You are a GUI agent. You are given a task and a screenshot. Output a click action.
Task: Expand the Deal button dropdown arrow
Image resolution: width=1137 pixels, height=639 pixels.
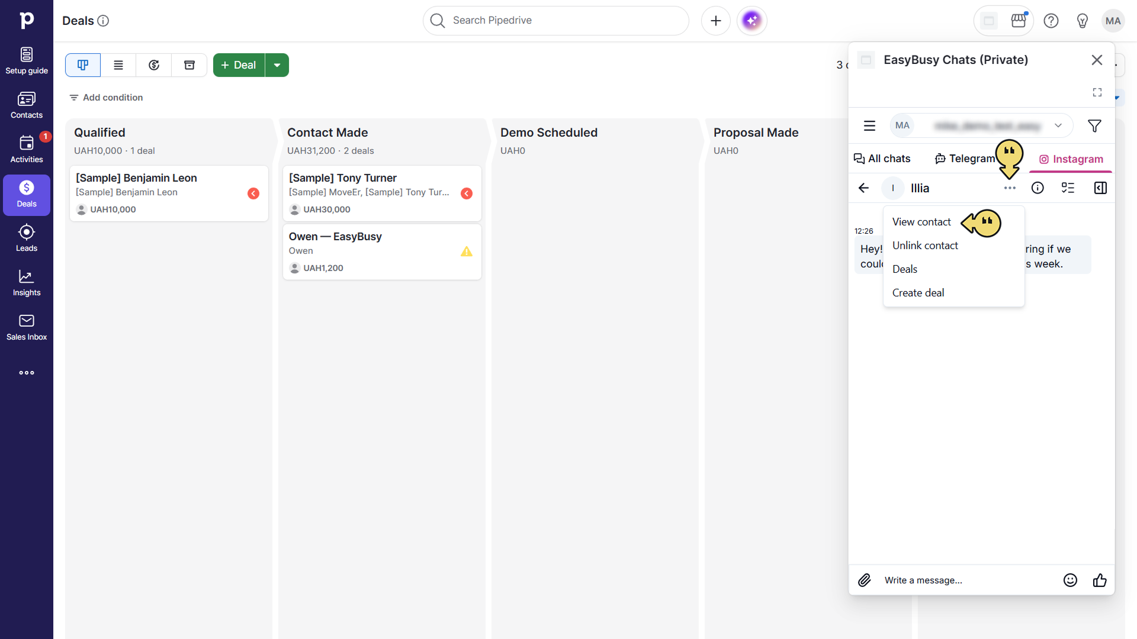[x=277, y=65]
